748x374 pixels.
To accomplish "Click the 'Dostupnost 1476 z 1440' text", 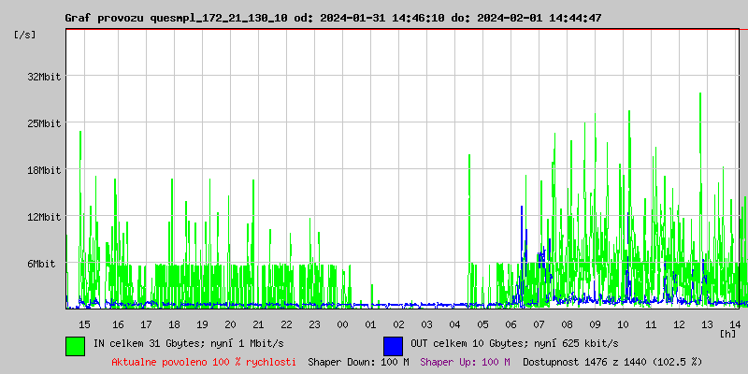I will pyautogui.click(x=611, y=361).
